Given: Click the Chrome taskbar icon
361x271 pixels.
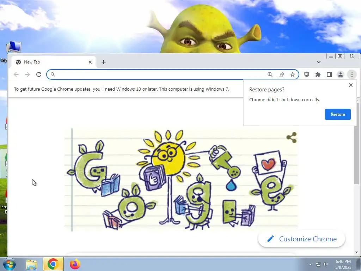Looking at the screenshot, I should pyautogui.click(x=53, y=264).
